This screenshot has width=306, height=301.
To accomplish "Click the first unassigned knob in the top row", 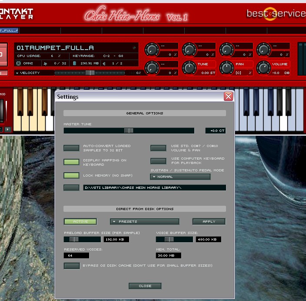I will click(x=152, y=50).
